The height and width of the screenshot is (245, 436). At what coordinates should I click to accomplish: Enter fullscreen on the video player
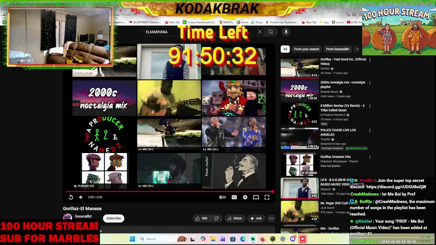click(x=267, y=197)
